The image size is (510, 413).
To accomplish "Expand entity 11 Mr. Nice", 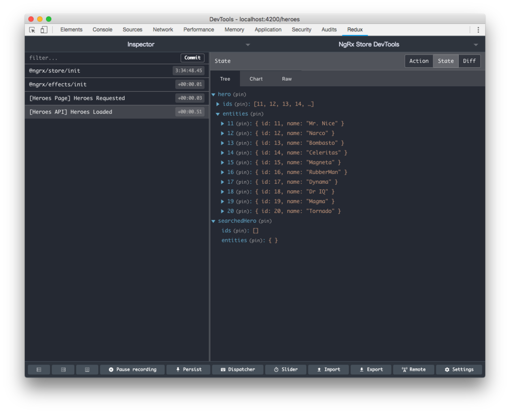I will pos(223,124).
